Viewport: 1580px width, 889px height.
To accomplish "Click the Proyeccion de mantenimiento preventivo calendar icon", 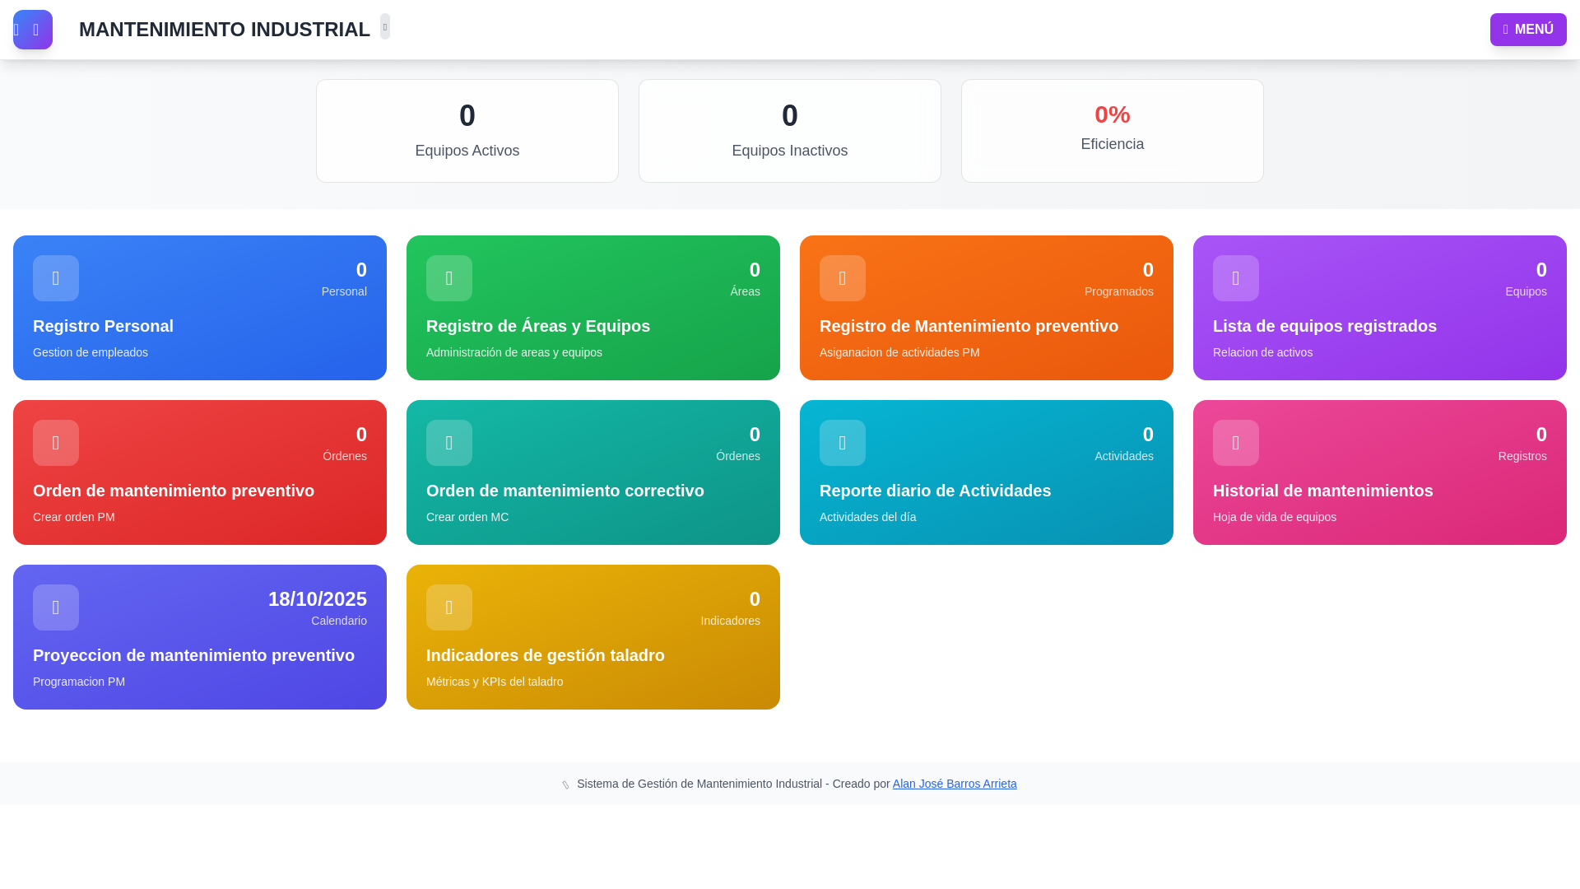I will click(56, 607).
